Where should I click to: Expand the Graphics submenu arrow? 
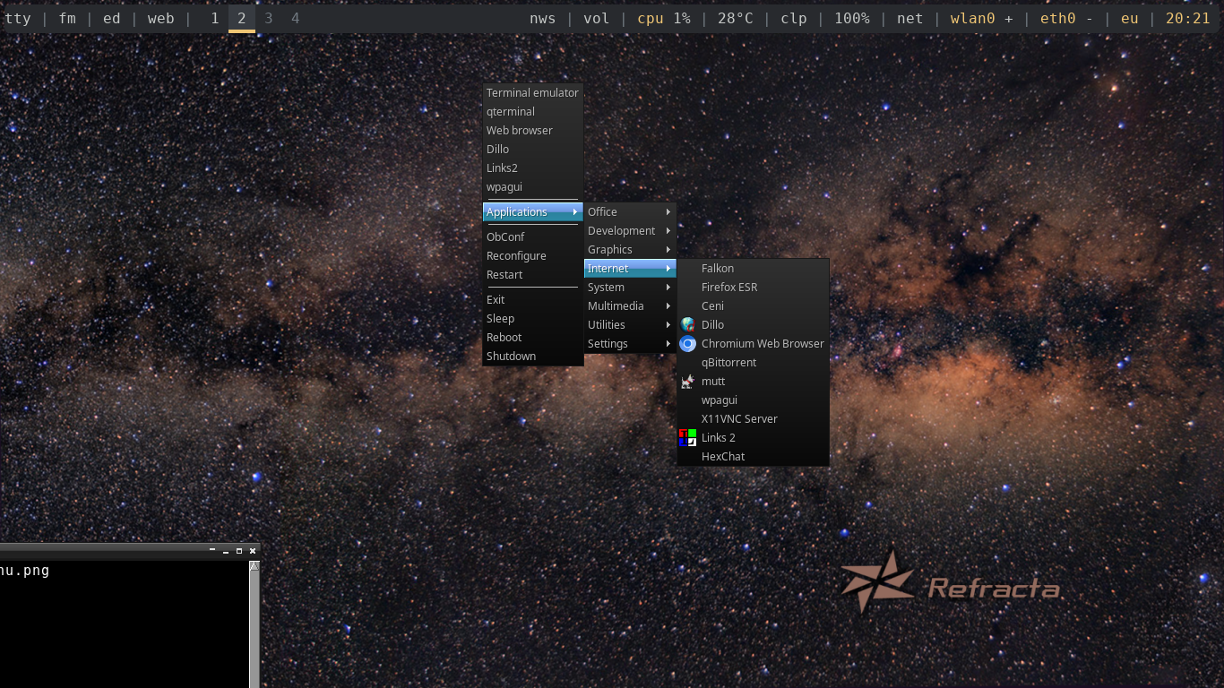coord(668,249)
